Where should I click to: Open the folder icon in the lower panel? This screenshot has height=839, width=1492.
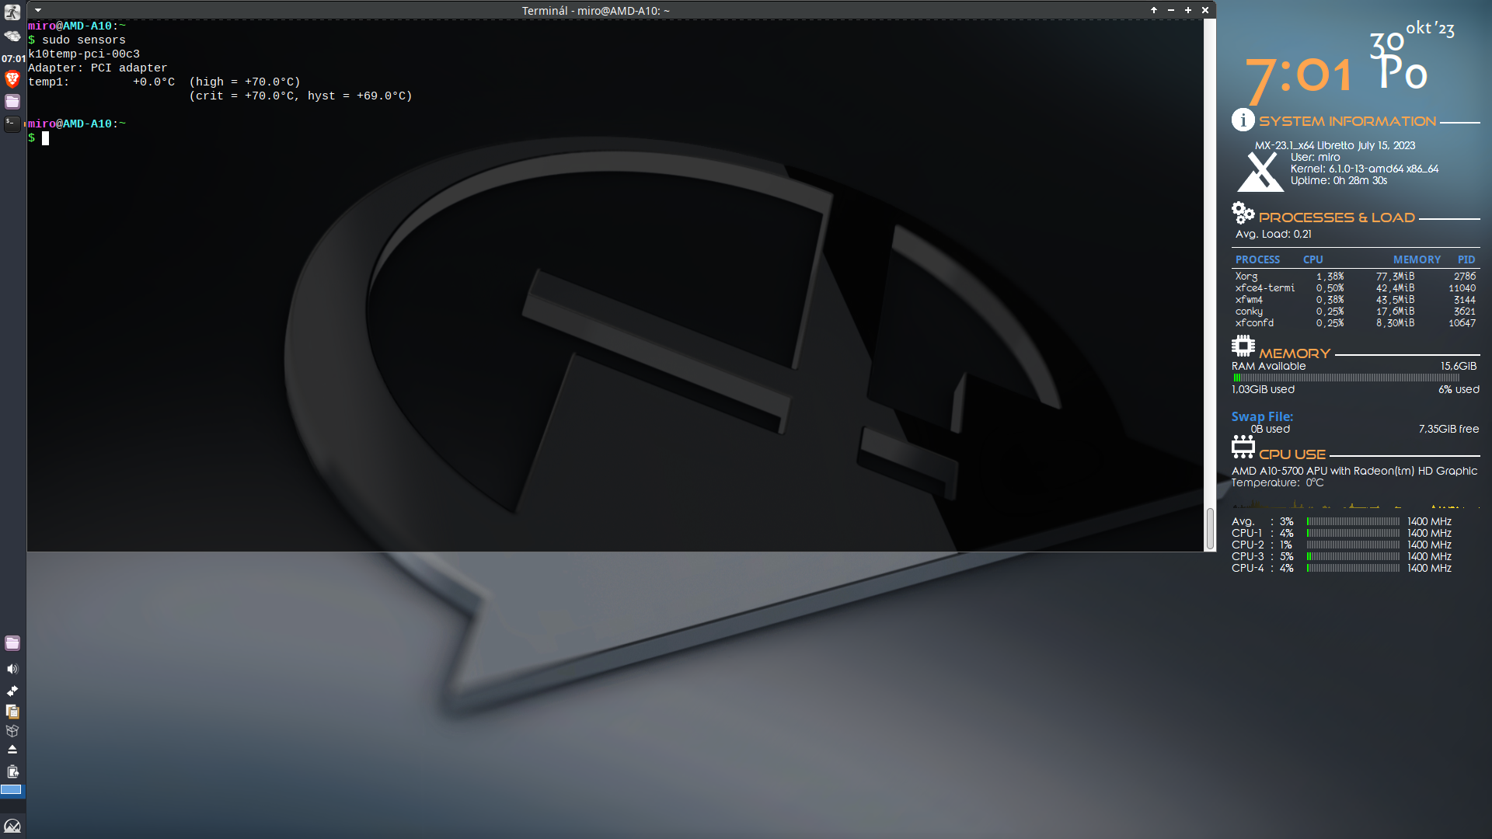coord(12,643)
